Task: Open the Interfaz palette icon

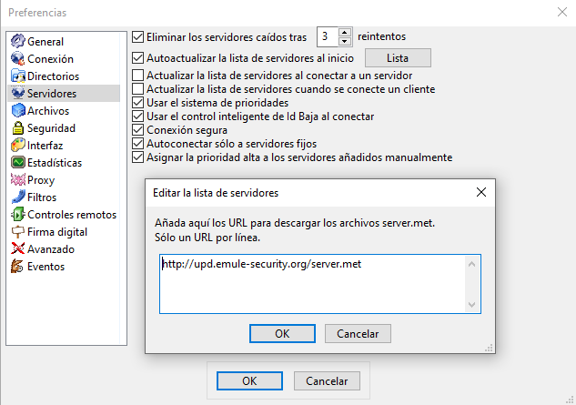Action: [17, 146]
